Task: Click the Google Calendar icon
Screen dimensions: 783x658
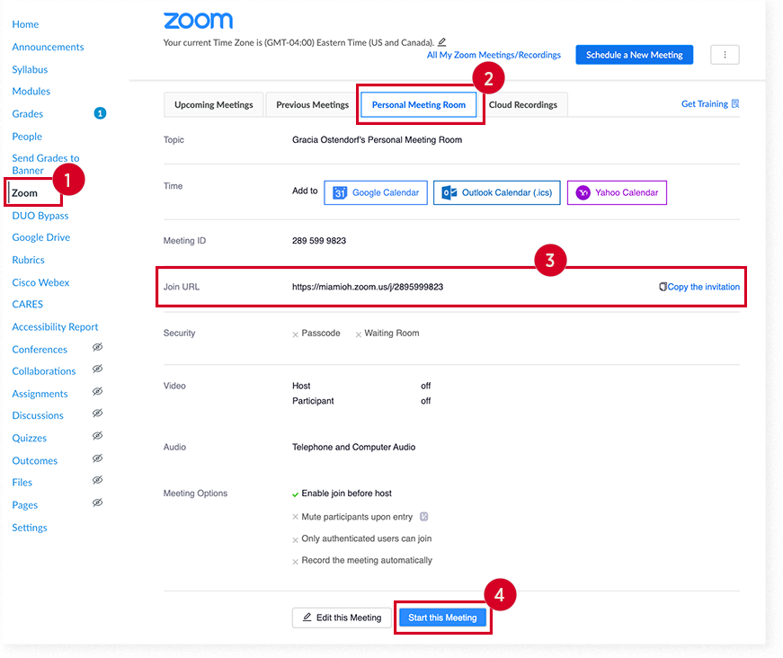Action: pos(340,192)
